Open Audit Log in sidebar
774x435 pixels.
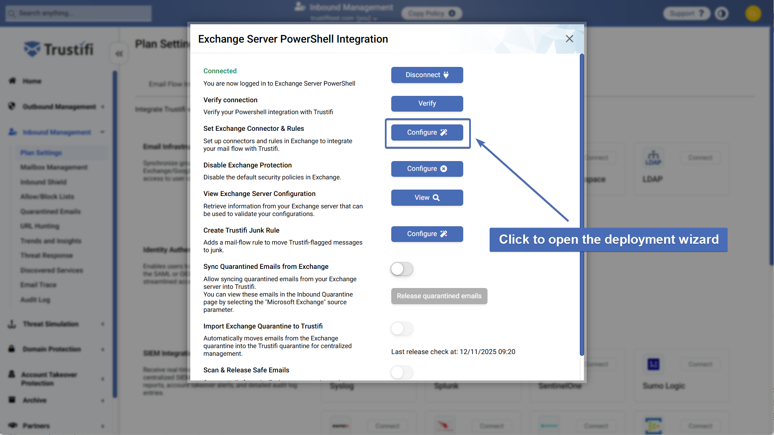click(35, 300)
